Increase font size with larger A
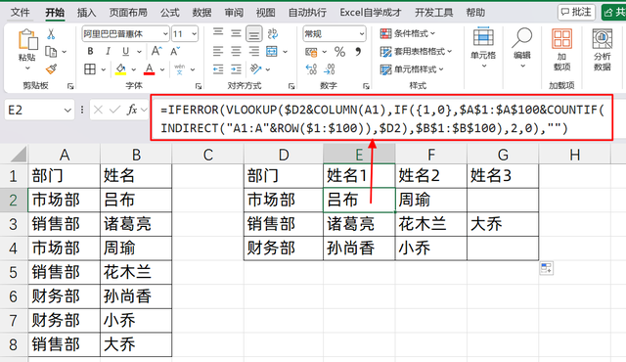626x362 pixels. (x=156, y=51)
